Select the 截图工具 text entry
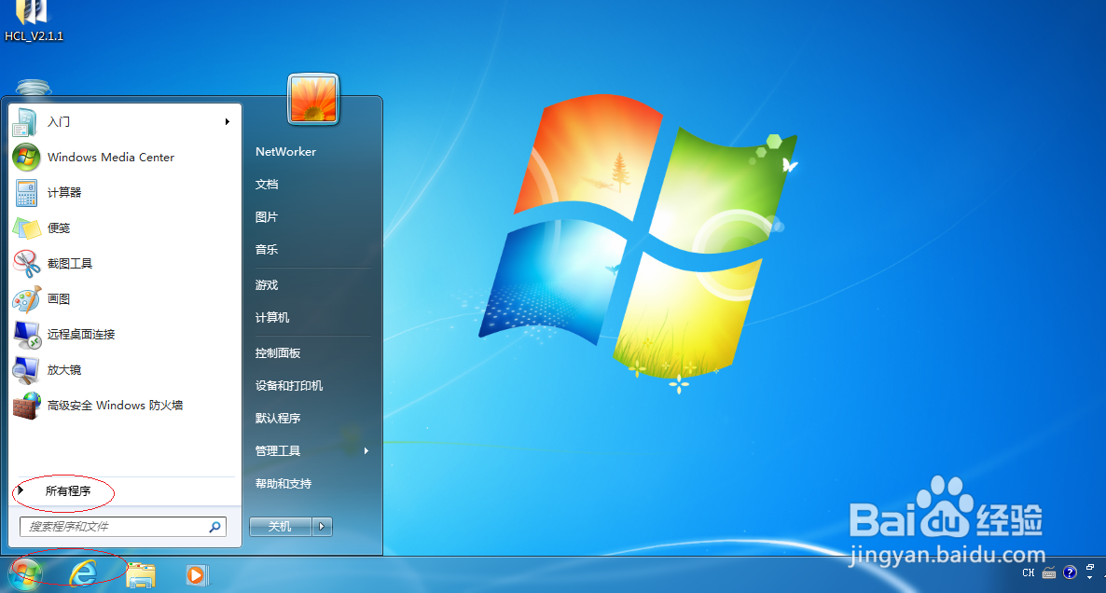 click(70, 263)
